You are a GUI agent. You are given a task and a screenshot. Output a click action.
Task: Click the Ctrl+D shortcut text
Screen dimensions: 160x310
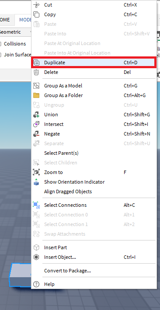131,63
